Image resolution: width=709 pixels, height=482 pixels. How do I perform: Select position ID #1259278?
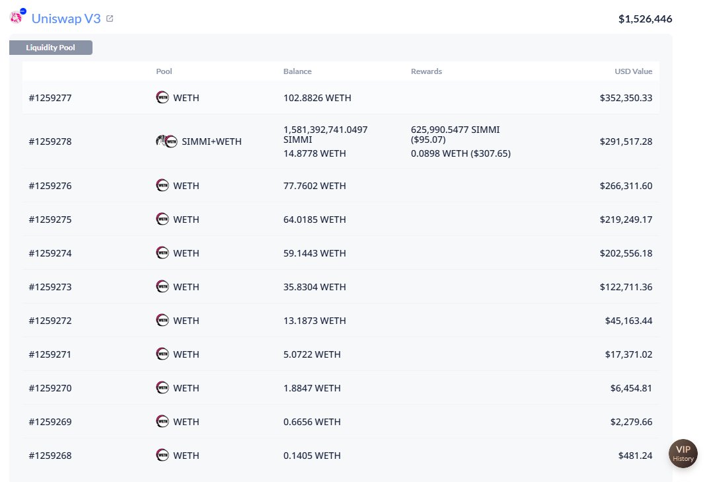click(50, 141)
